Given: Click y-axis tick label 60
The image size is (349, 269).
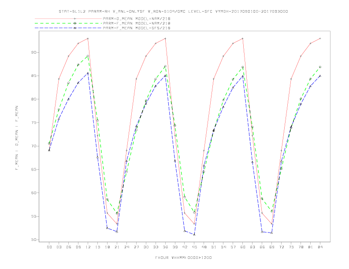Looking at the screenshot, I should click(x=34, y=193).
